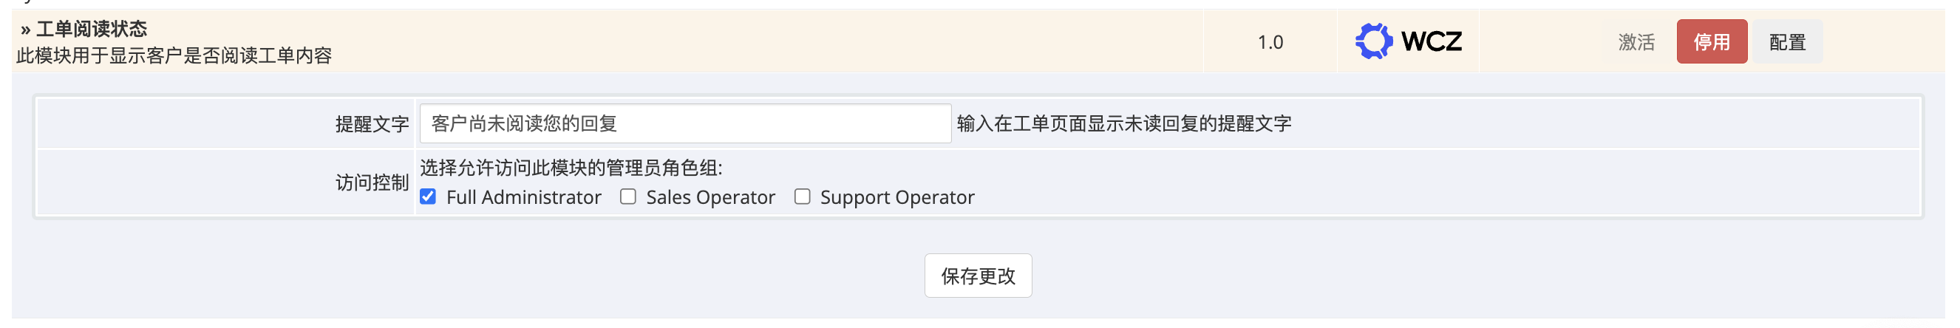Click the Support Operator label text
The height and width of the screenshot is (328, 1960).
tap(896, 198)
